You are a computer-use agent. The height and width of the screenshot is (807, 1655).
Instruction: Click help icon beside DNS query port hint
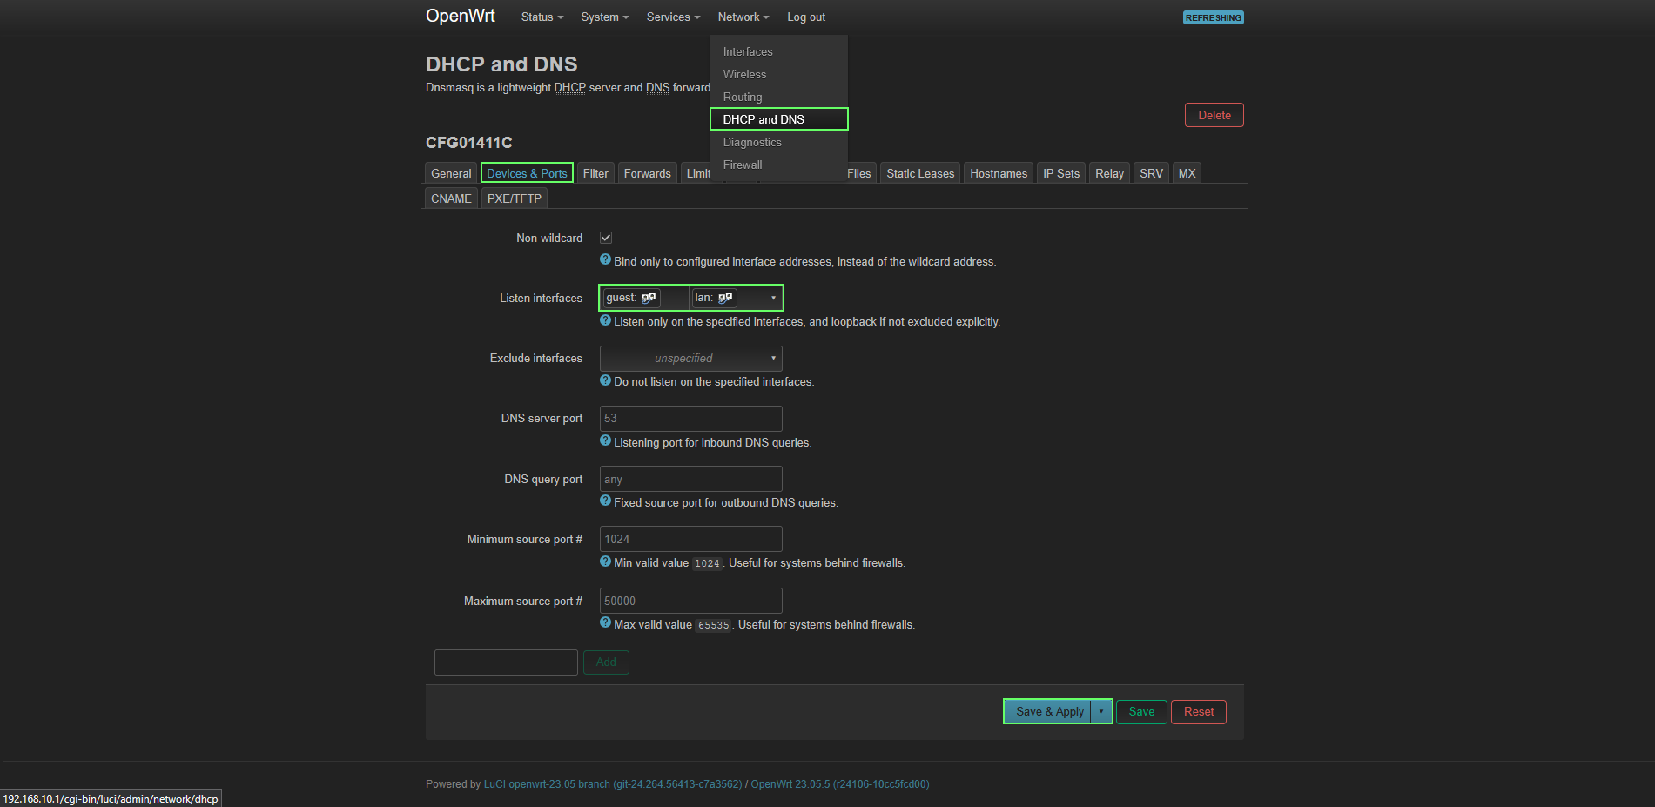pos(606,501)
